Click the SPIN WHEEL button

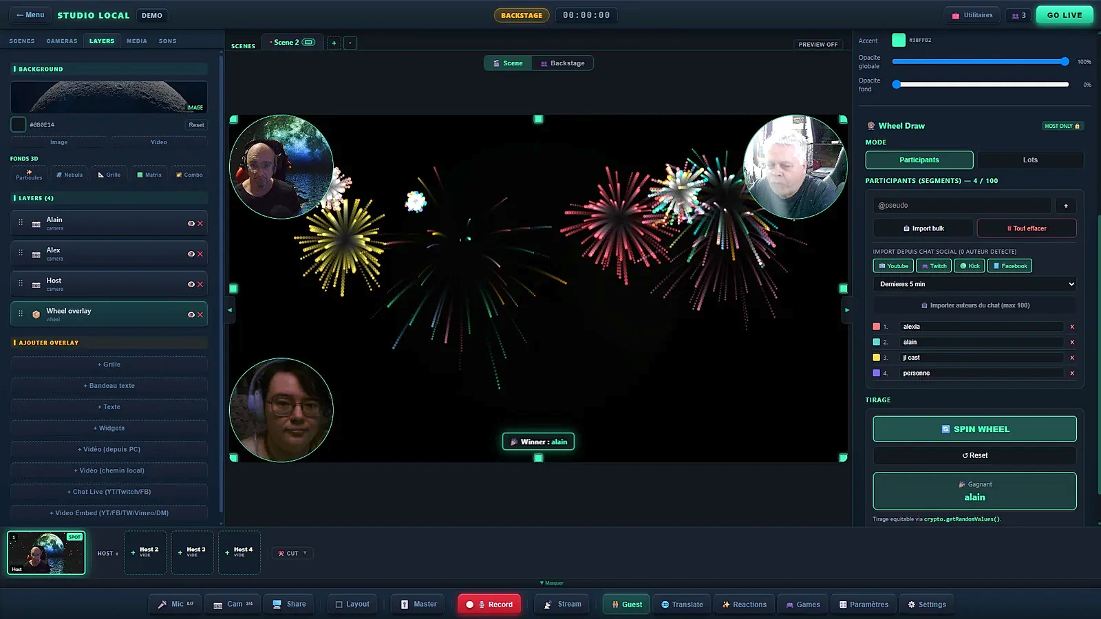pos(974,429)
